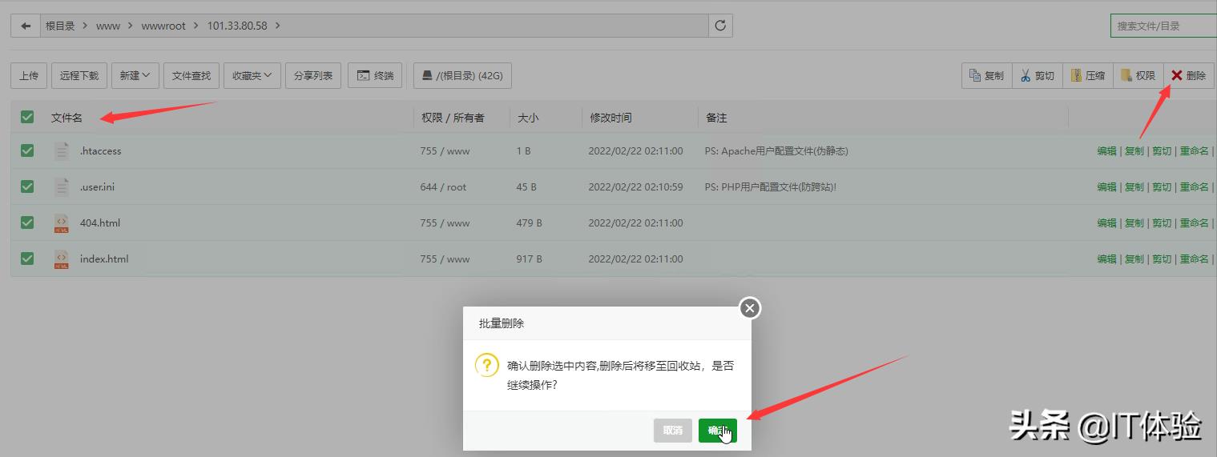Sort by the 文件名 column header

coord(66,118)
